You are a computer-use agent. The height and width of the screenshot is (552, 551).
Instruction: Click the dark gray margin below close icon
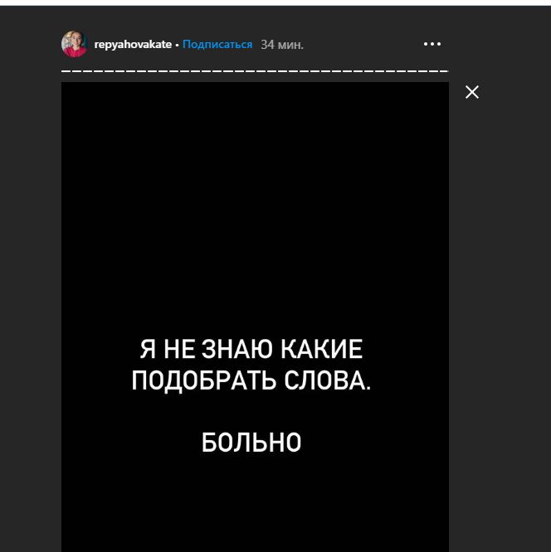[500, 317]
